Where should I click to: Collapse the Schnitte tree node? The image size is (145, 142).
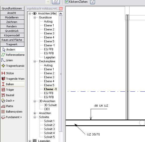point(35,117)
